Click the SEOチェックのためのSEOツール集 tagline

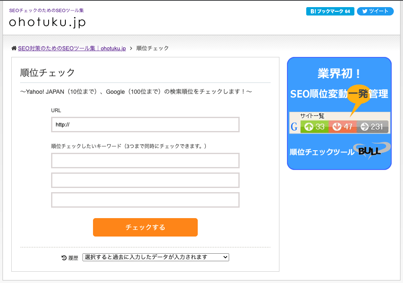click(x=46, y=10)
